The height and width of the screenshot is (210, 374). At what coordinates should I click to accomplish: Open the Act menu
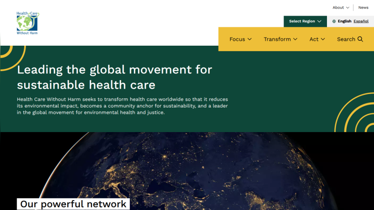tap(317, 39)
